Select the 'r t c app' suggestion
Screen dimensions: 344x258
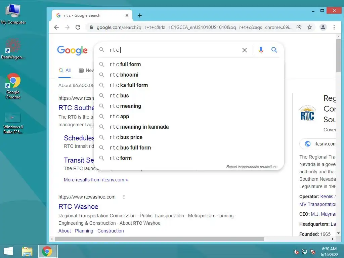tap(189, 117)
